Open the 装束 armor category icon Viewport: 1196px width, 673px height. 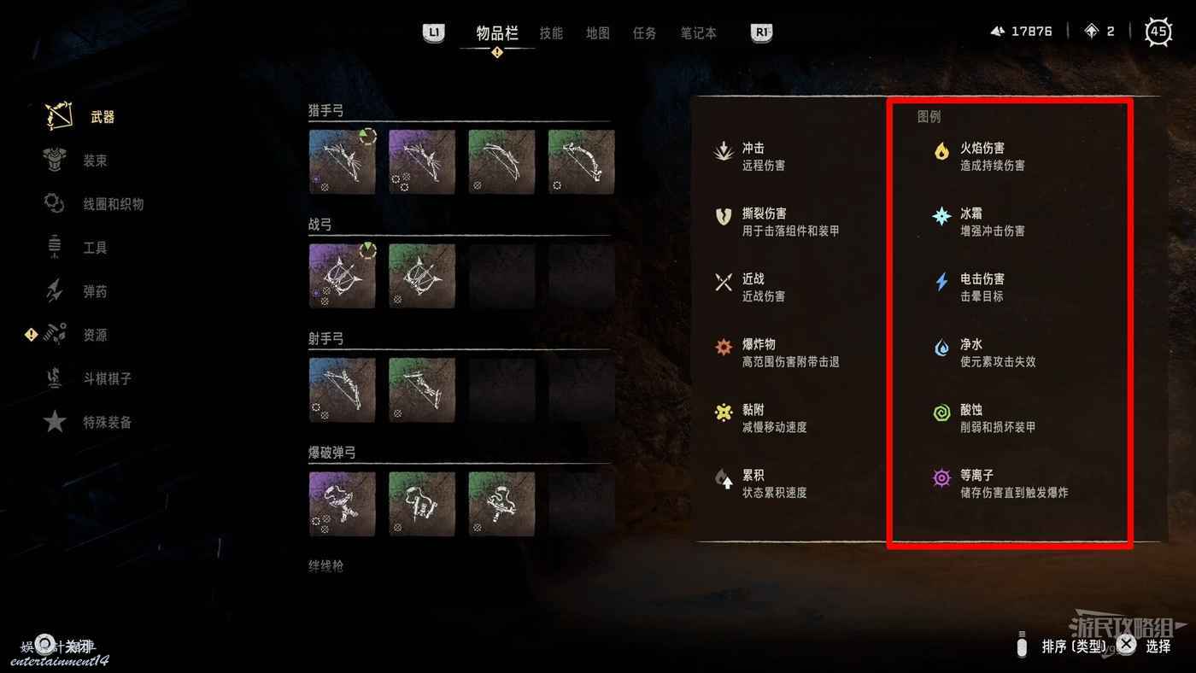pos(54,160)
